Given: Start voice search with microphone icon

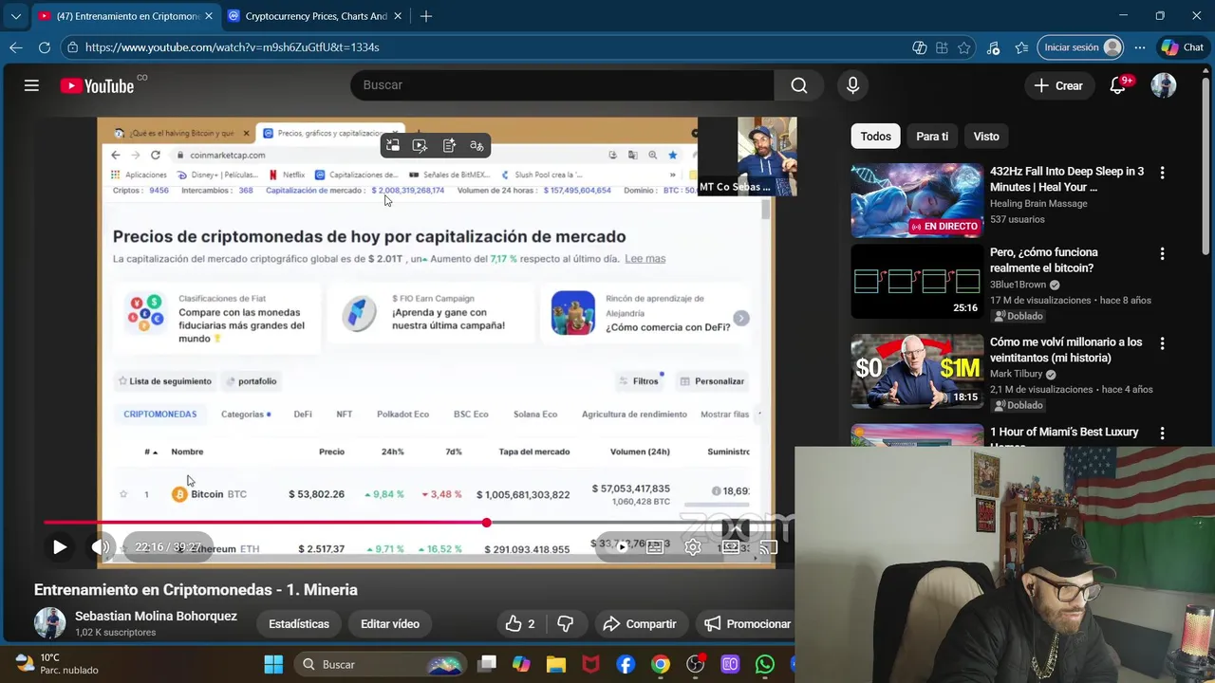Looking at the screenshot, I should 852,85.
